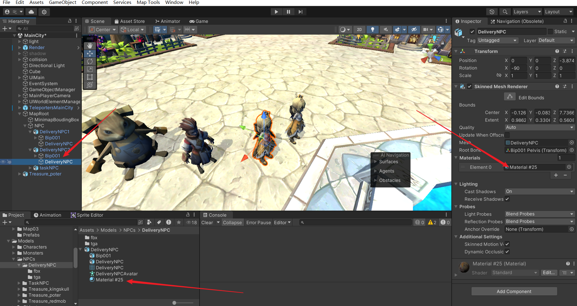Select the Rect transform tool
The height and width of the screenshot is (306, 577).
(x=90, y=77)
